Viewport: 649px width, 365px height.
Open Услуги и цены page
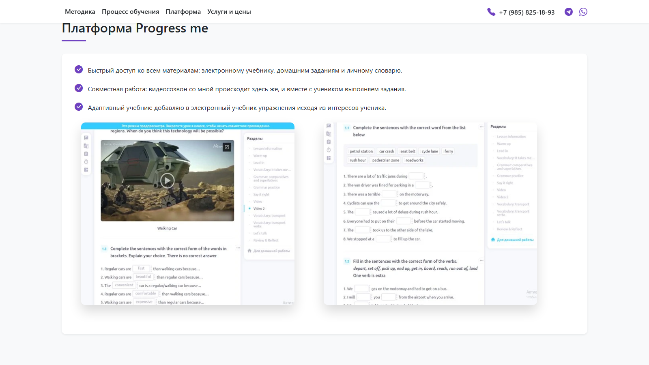(x=229, y=12)
